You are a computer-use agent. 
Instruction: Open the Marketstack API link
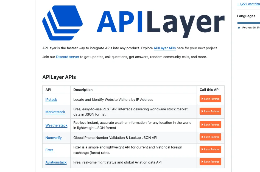click(x=55, y=112)
